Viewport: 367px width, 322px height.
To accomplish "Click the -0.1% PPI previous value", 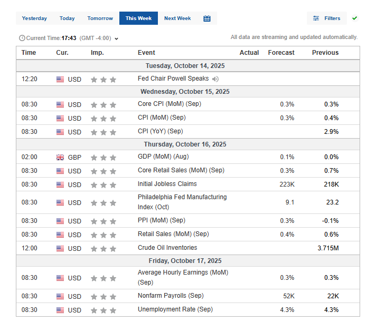I will click(x=330, y=221).
